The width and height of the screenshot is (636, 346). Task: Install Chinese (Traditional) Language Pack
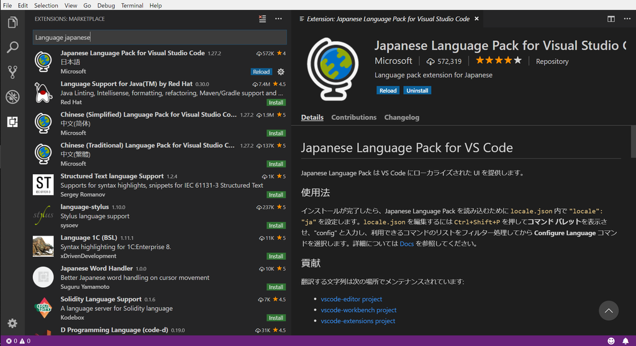[276, 164]
